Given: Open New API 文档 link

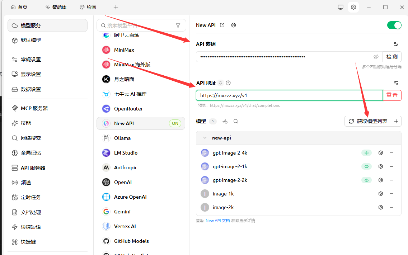Looking at the screenshot, I should point(217,221).
